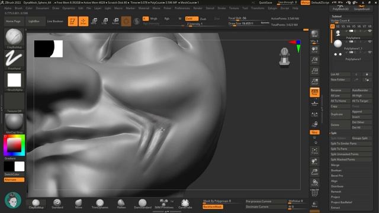Choose the Move brush in bottom shelf
Screen dimensions: 379x213
(x=79, y=204)
